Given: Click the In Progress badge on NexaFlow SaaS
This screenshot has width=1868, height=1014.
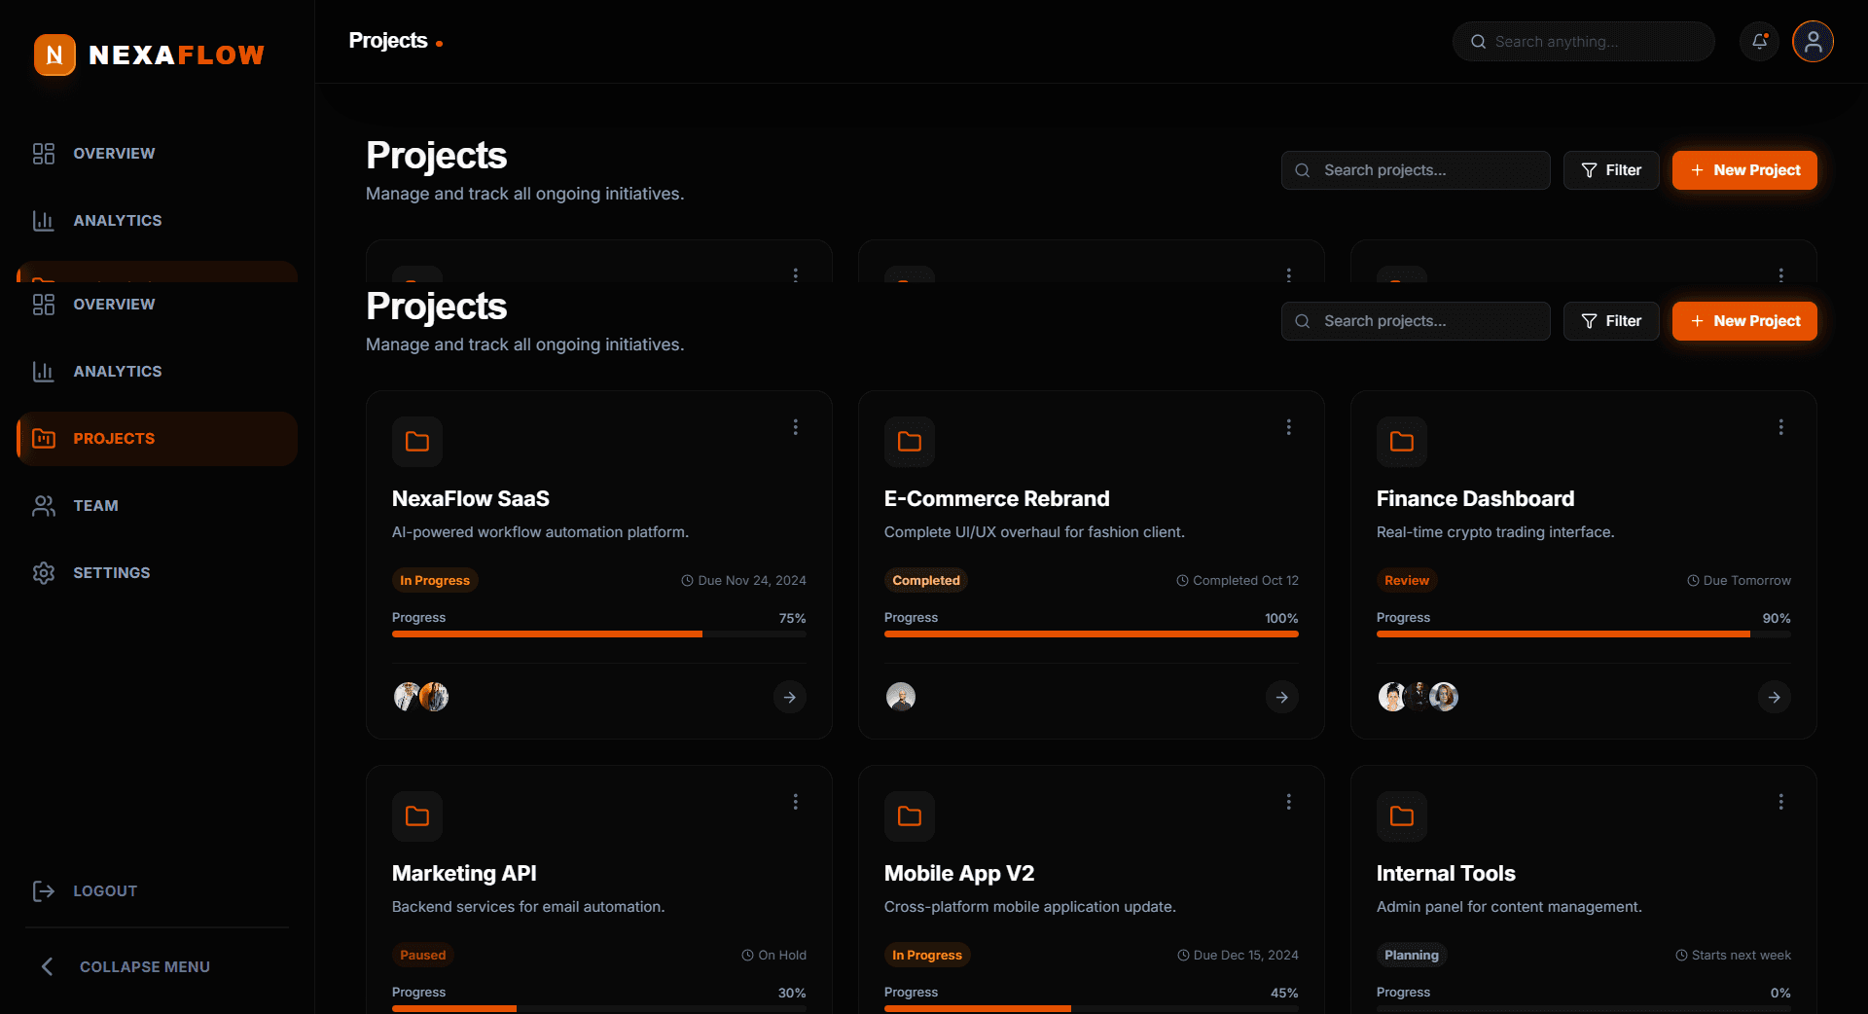Looking at the screenshot, I should (x=435, y=581).
